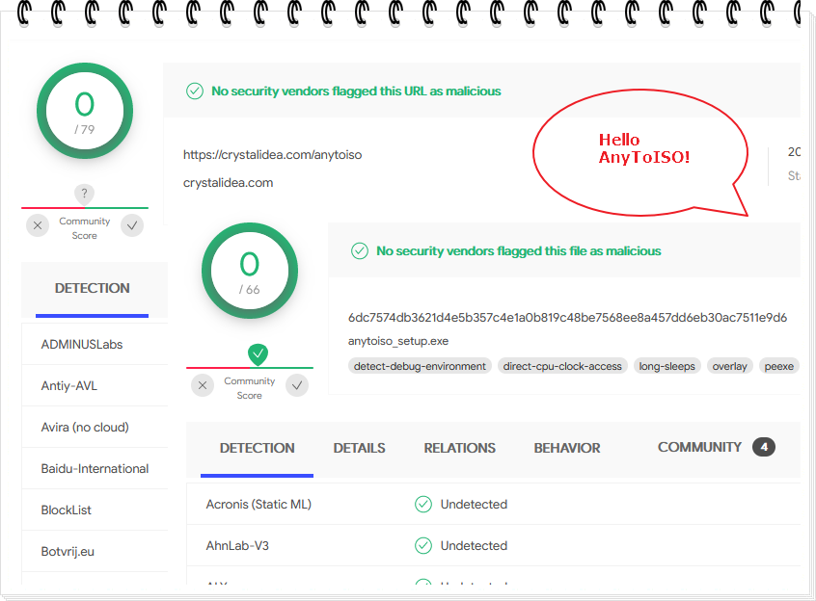Vote the URL malicious using the X toggle
The height and width of the screenshot is (601, 816).
click(x=37, y=224)
